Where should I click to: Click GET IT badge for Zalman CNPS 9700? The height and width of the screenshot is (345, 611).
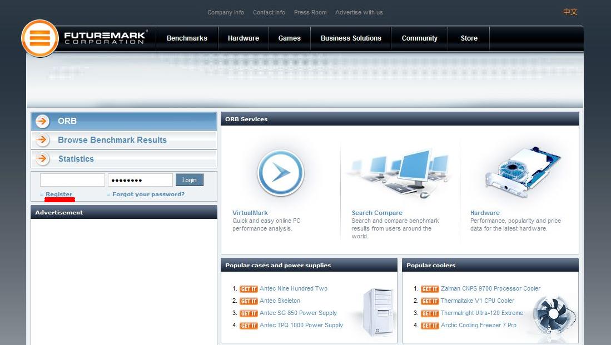pos(430,289)
